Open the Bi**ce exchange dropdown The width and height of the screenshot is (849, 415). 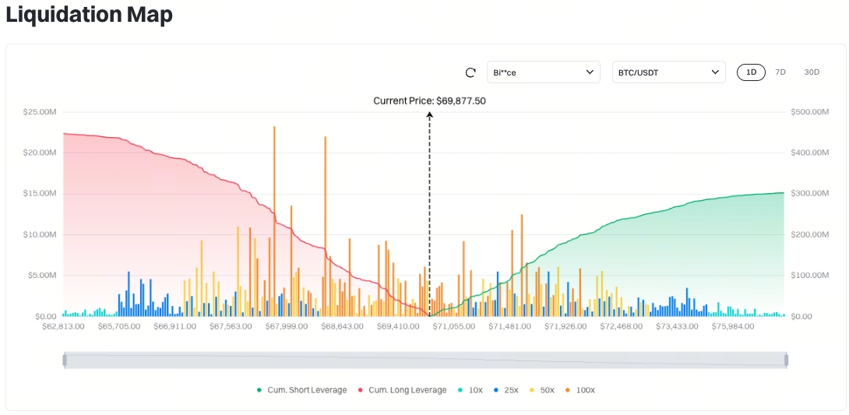point(543,72)
